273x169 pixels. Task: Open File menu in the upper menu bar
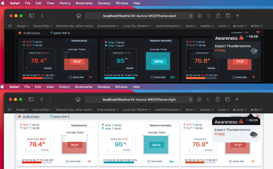[x=28, y=3]
